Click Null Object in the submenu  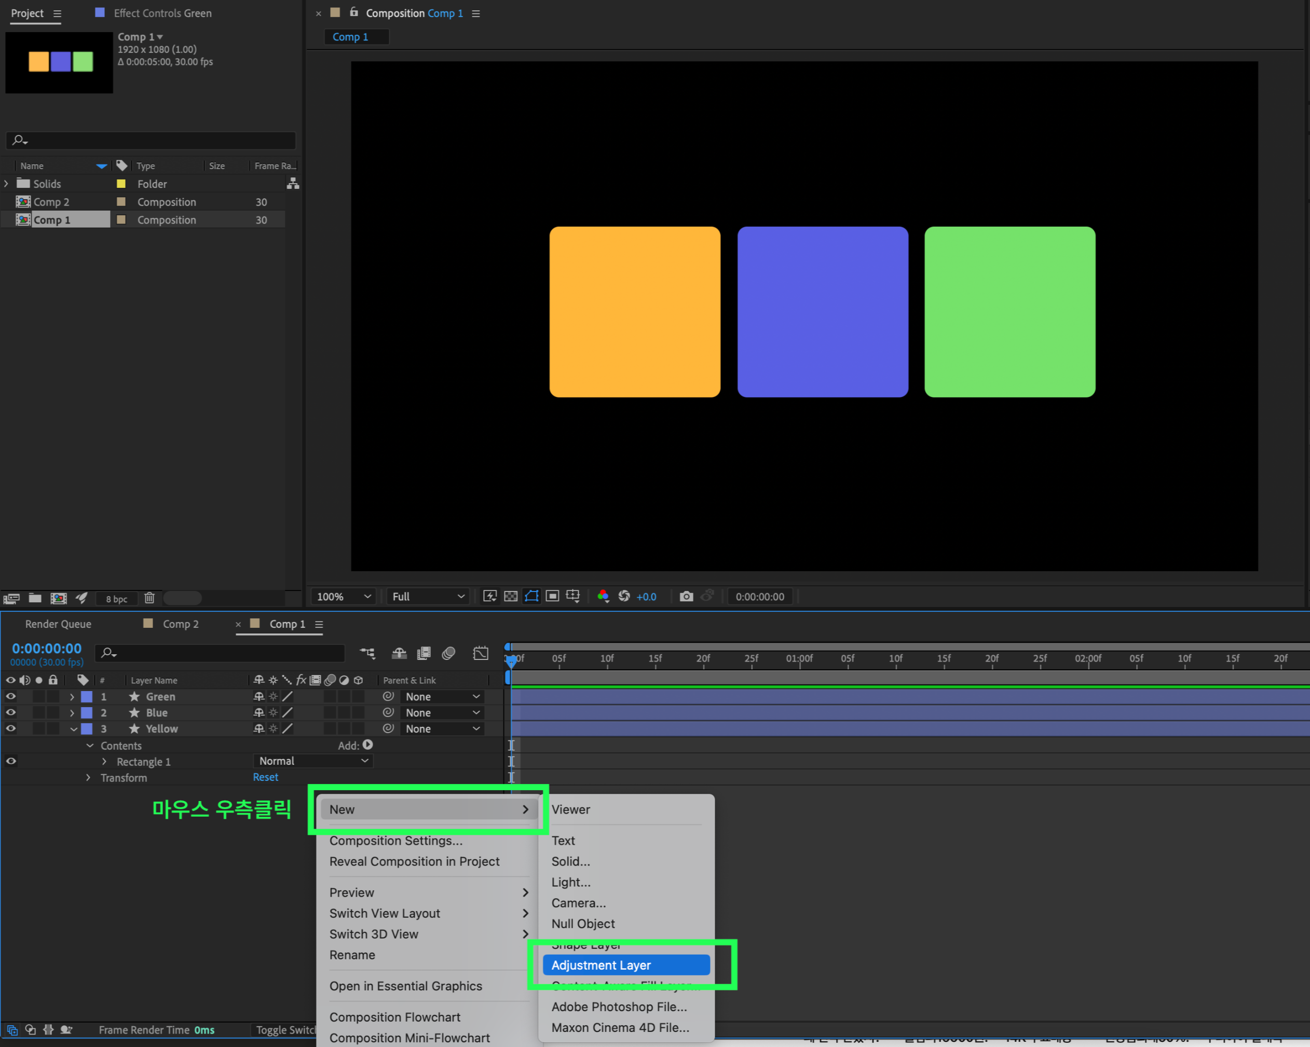(x=583, y=924)
